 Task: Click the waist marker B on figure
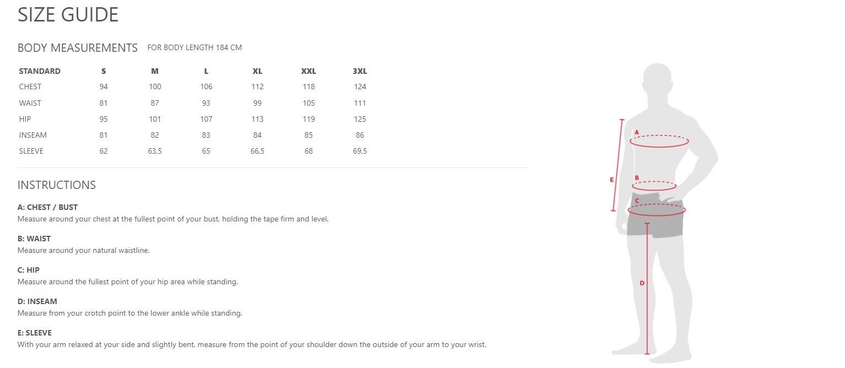(637, 177)
